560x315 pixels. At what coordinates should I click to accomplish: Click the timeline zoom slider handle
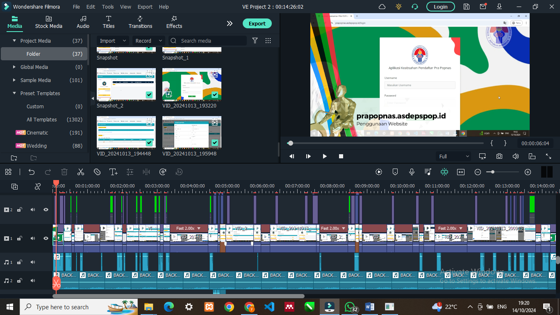click(493, 172)
